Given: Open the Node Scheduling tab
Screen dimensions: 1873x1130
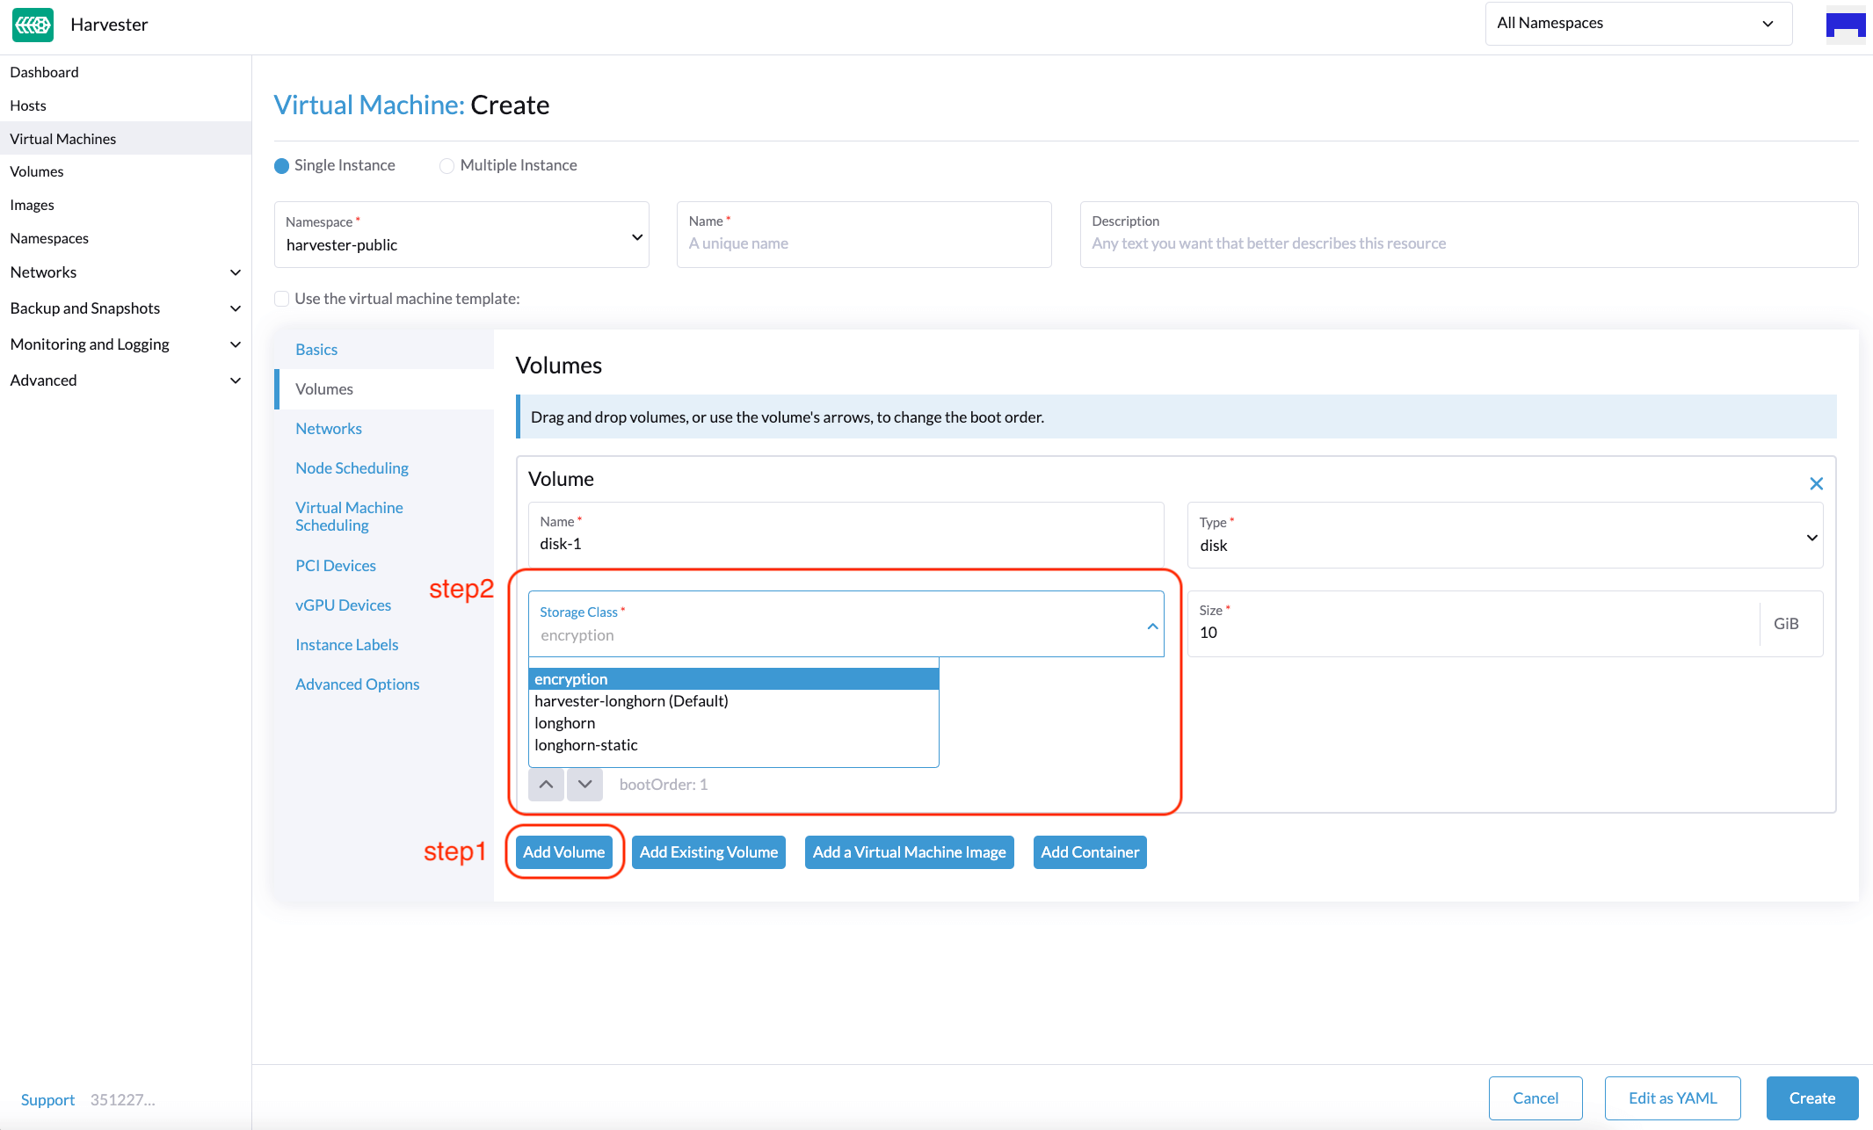Looking at the screenshot, I should click(x=351, y=467).
